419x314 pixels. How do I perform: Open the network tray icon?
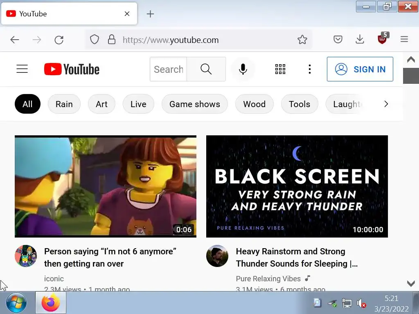click(347, 303)
